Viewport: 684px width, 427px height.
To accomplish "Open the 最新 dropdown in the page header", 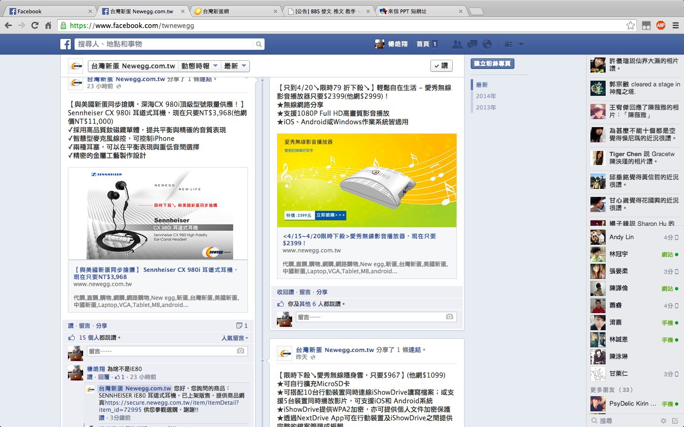I will click(235, 66).
